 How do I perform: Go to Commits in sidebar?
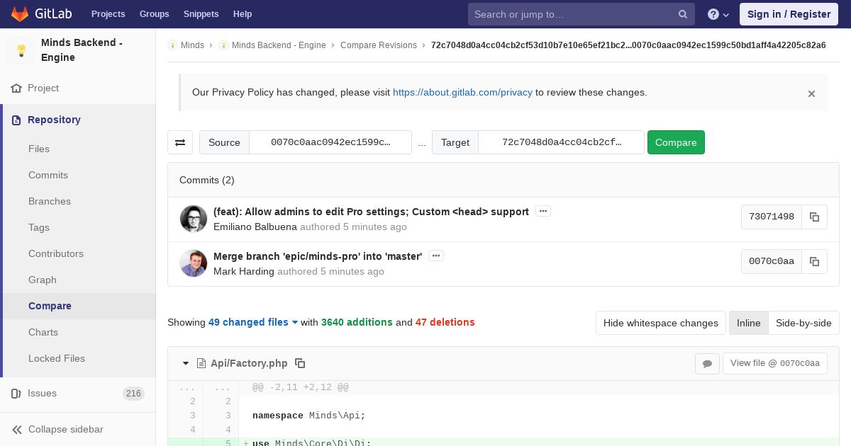pos(48,175)
